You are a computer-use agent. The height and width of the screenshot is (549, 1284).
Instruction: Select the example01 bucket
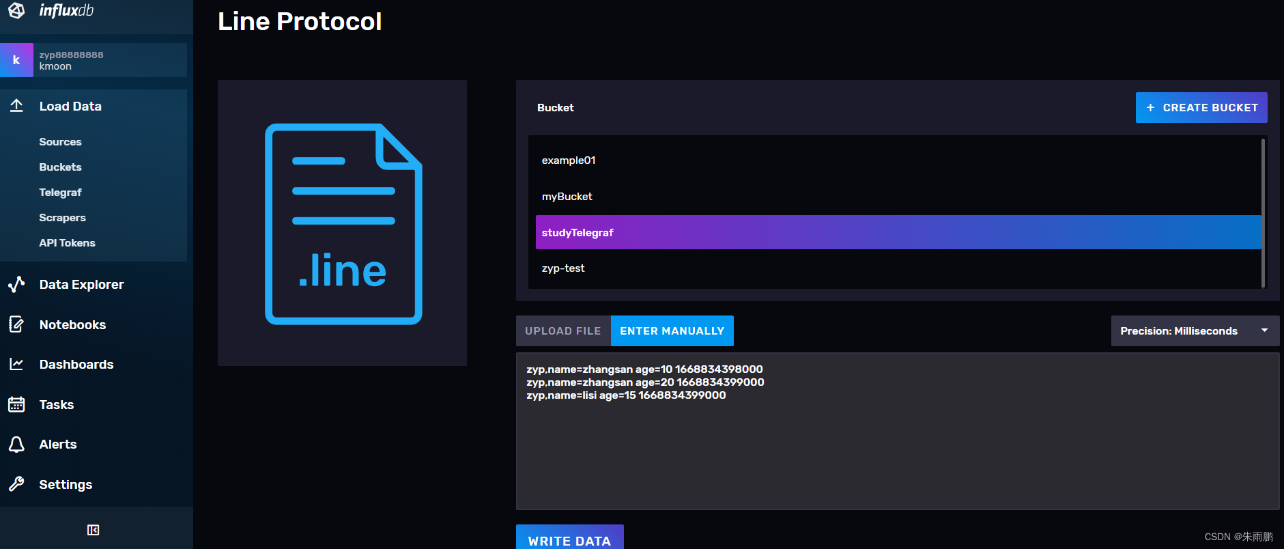tap(898, 160)
